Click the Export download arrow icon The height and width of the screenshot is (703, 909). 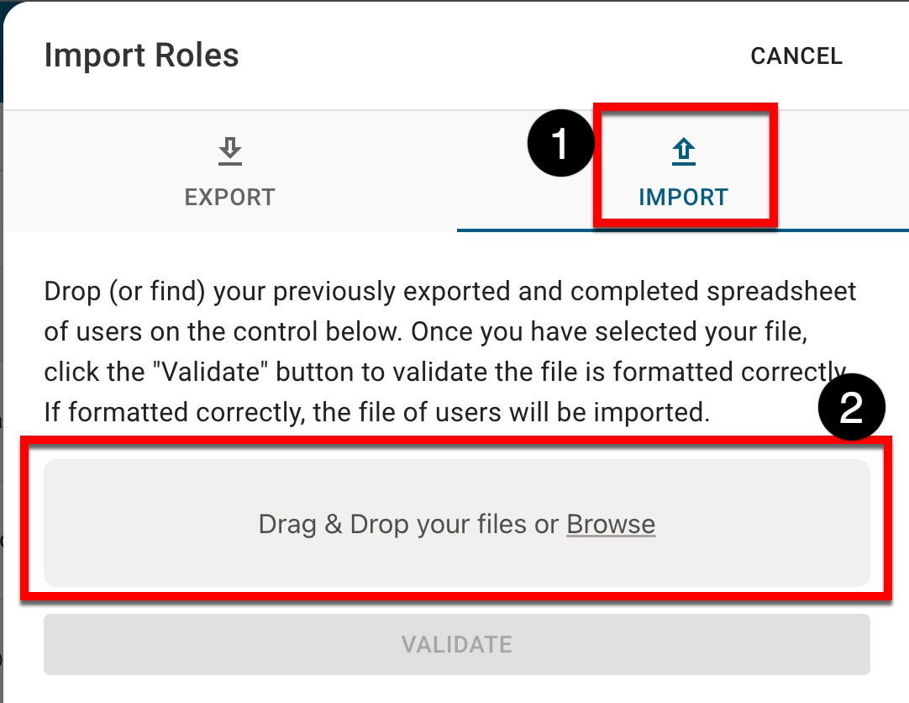229,151
